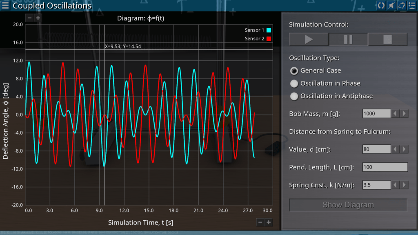Increase Bob Mass with right arrow
The height and width of the screenshot is (235, 418).
(x=404, y=113)
